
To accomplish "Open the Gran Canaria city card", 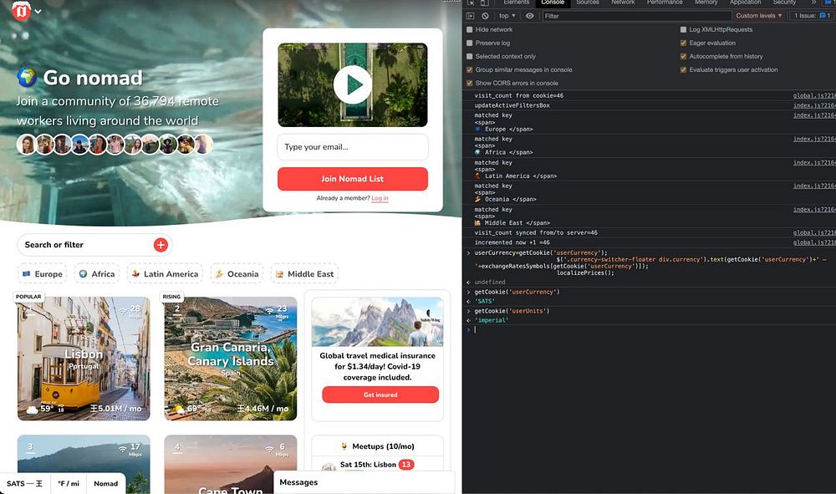I will click(x=231, y=359).
